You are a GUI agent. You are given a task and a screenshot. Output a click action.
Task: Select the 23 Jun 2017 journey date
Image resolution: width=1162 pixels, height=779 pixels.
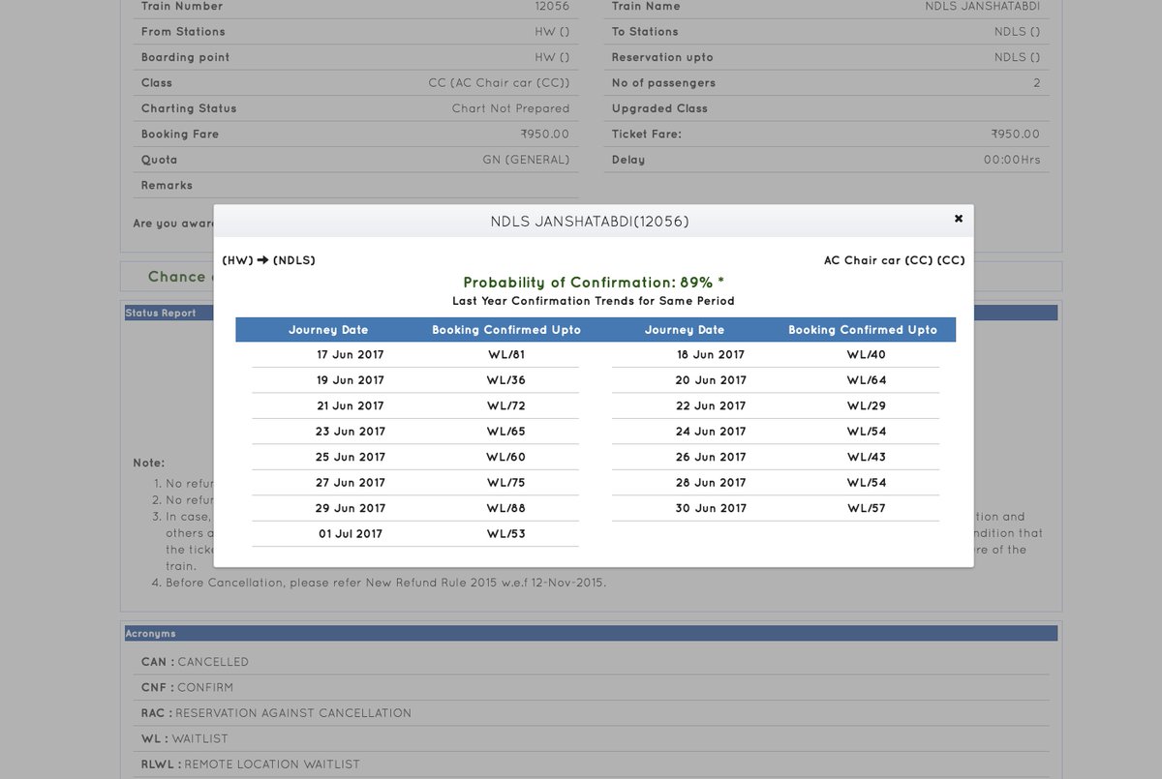tap(351, 432)
